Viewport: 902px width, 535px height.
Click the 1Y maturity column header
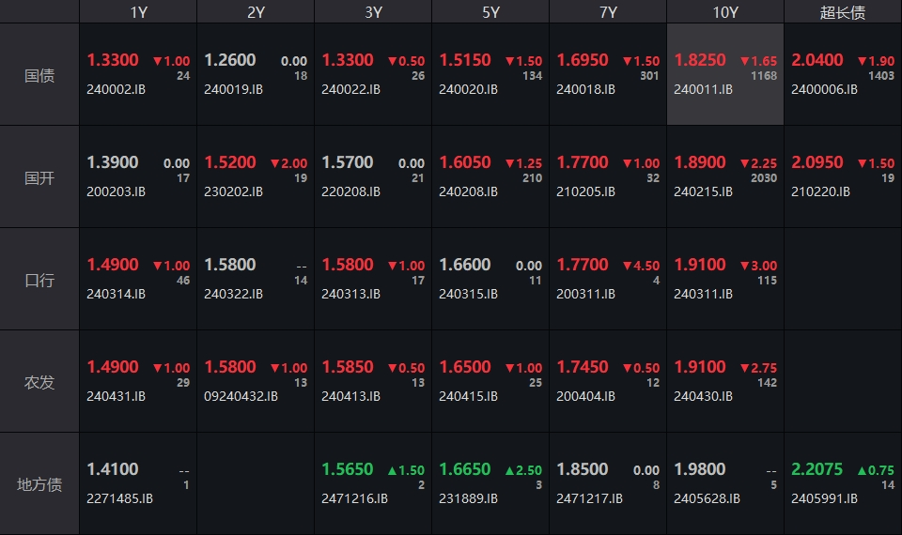[138, 12]
